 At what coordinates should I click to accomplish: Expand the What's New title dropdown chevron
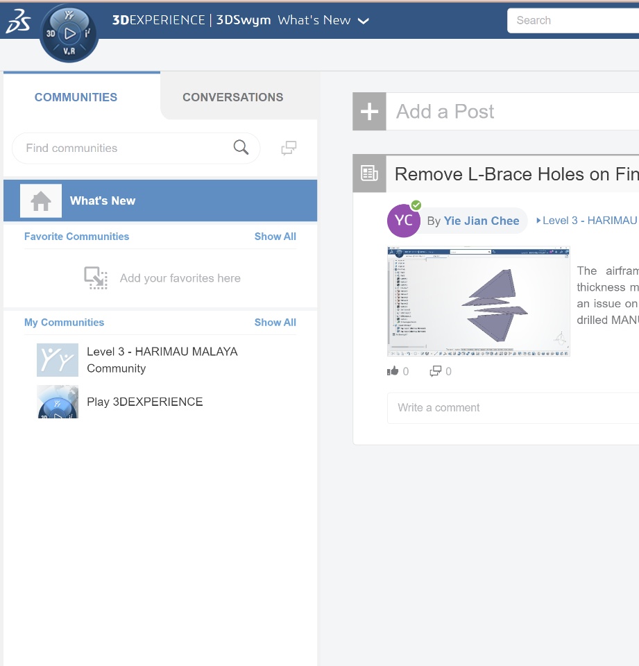pos(364,21)
